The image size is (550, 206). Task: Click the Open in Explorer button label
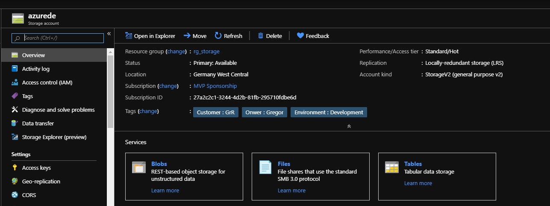click(155, 36)
